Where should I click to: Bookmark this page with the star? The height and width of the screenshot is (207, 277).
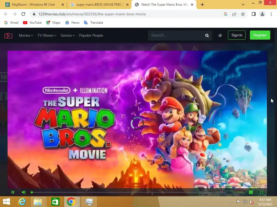pyautogui.click(x=243, y=14)
